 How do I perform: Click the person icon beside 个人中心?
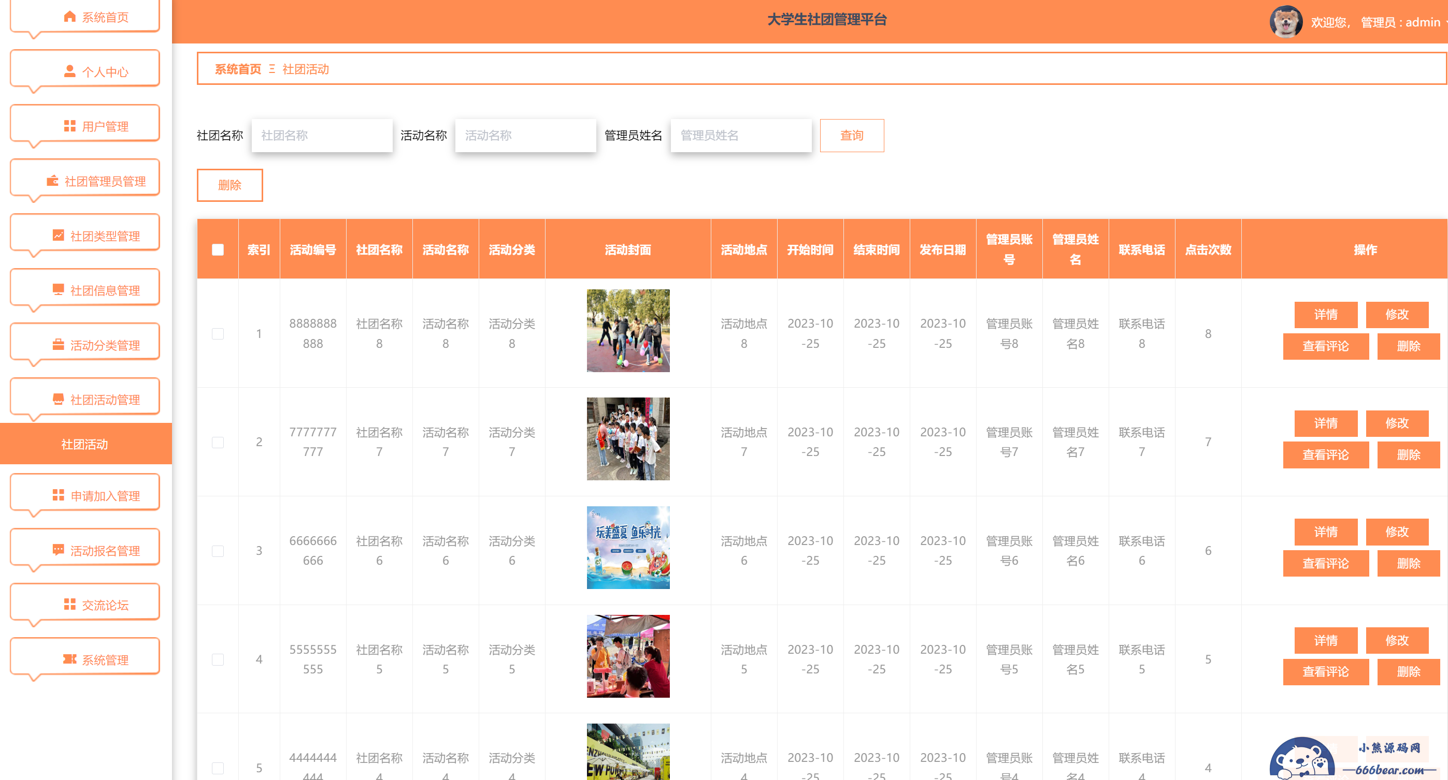[70, 71]
